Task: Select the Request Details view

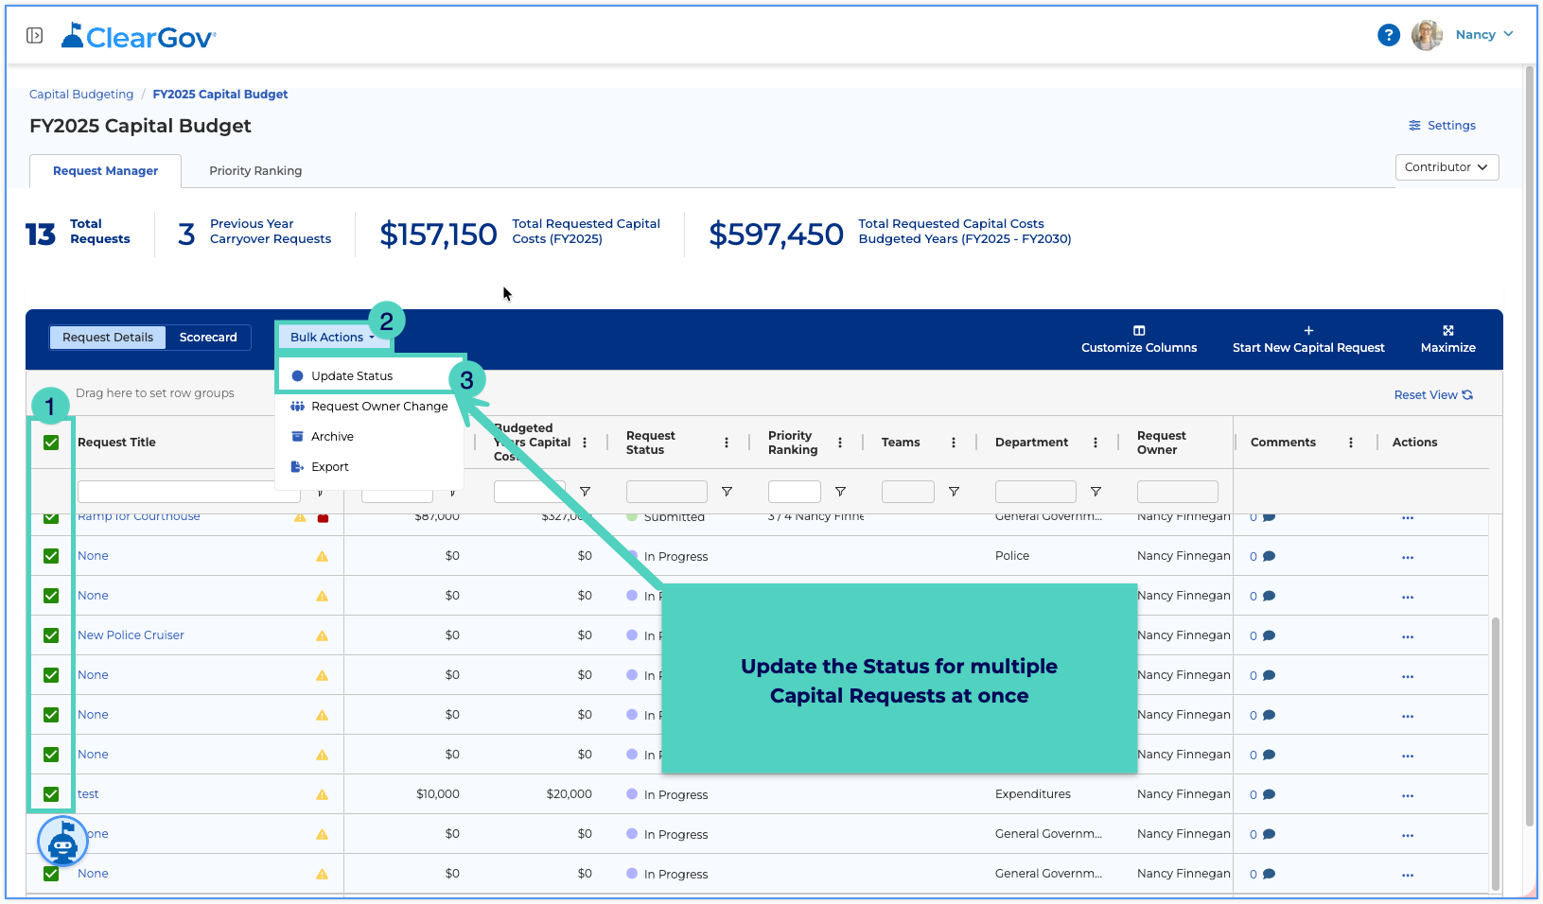Action: [x=108, y=338]
